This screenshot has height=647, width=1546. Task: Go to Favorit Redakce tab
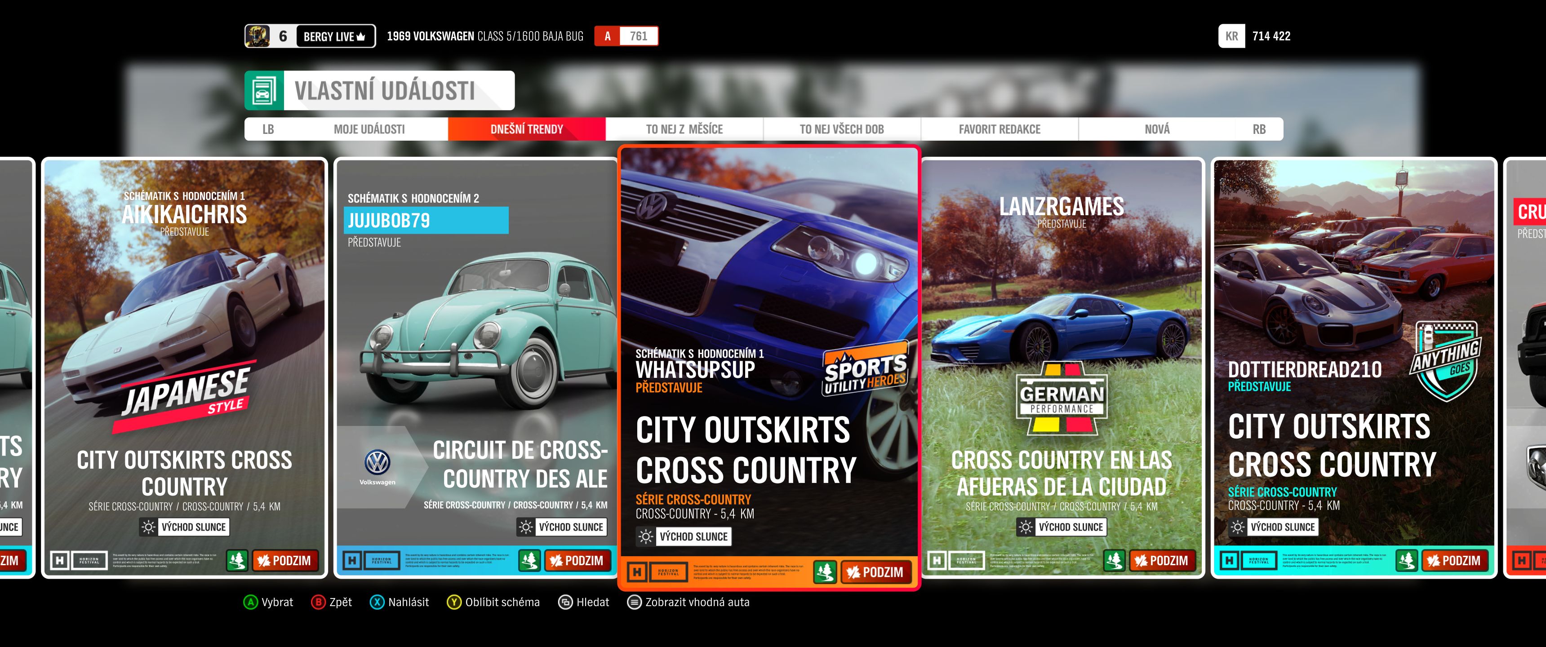[x=999, y=129]
